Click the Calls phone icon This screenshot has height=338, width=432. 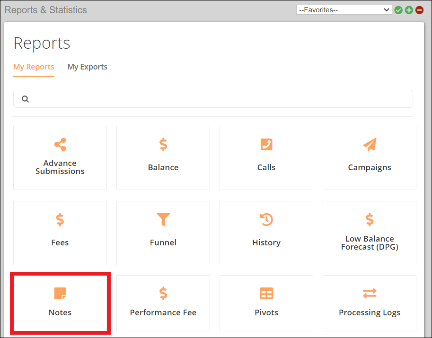click(x=266, y=145)
